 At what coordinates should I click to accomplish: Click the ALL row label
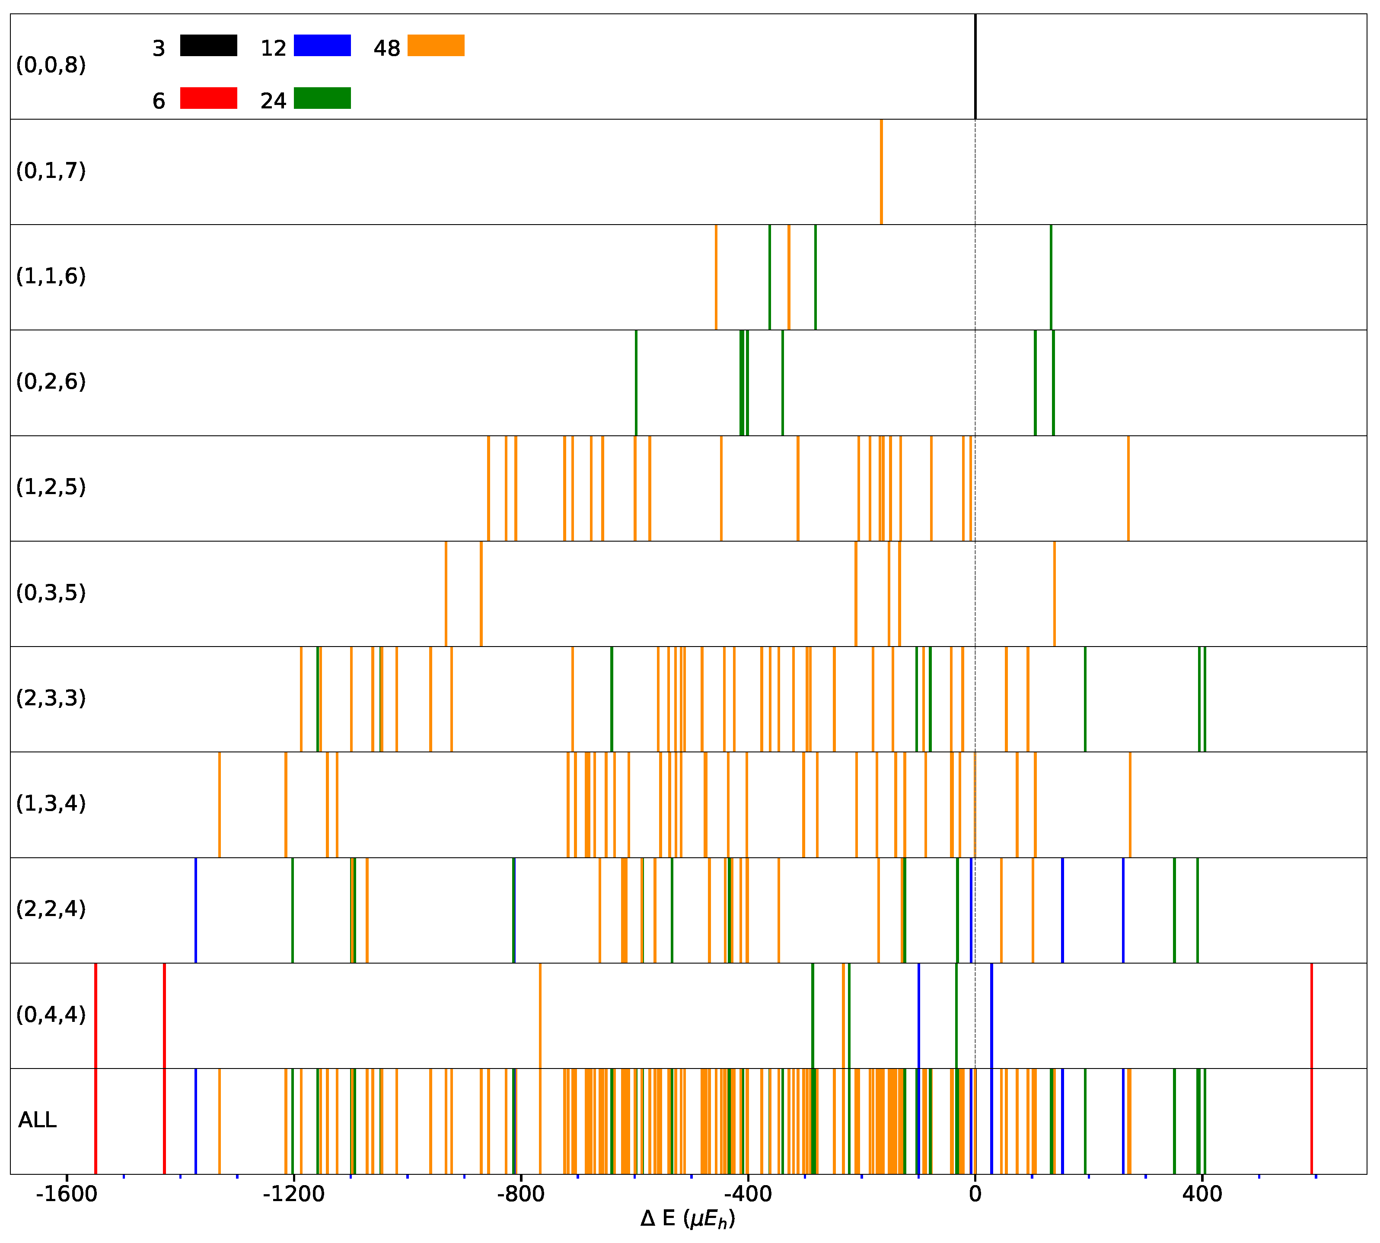(x=38, y=1120)
